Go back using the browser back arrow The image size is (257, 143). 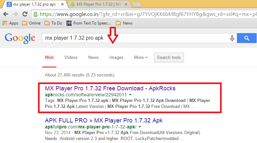point(6,14)
